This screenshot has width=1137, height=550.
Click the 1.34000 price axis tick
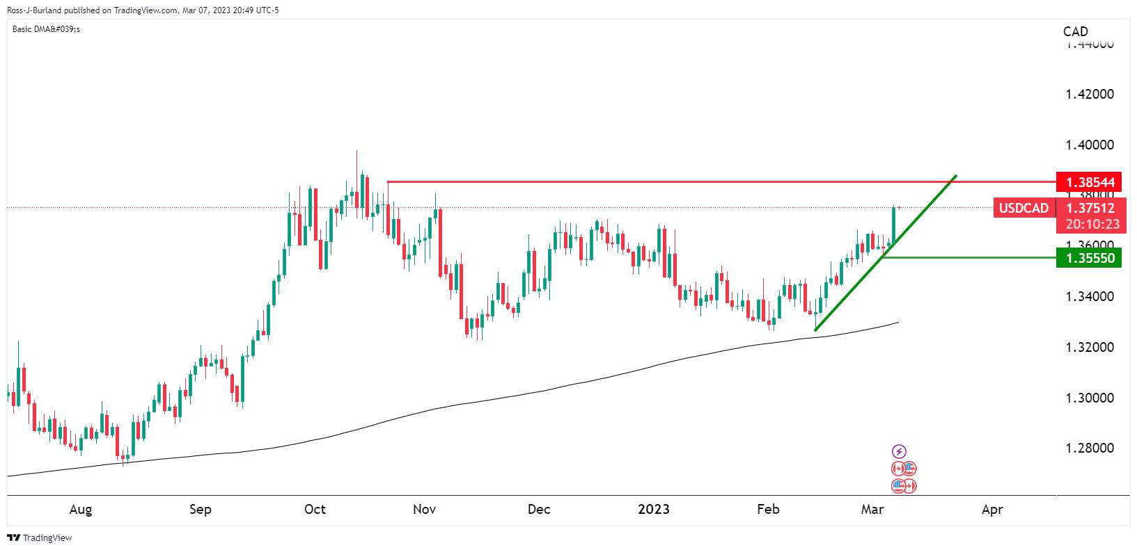coord(1089,296)
